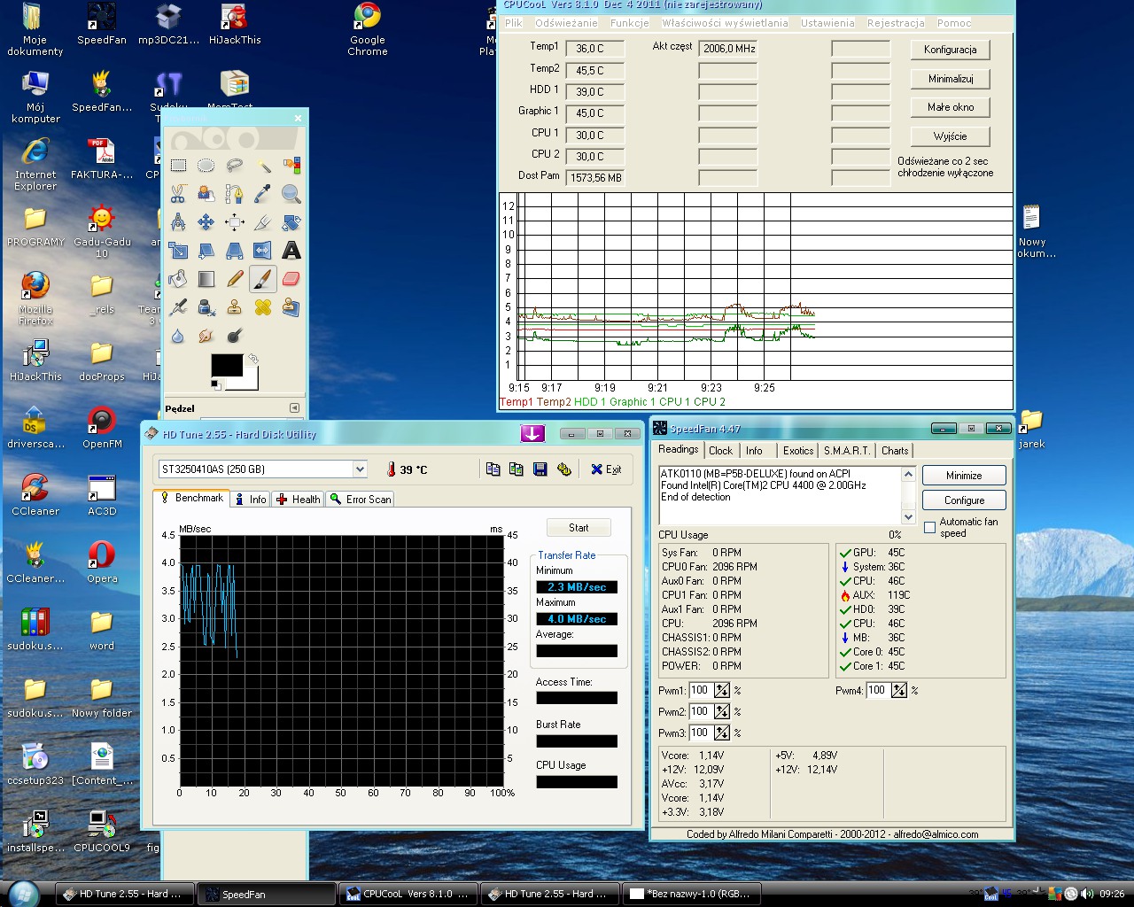Switch to HD Tune Info tab
Viewport: 1134px width, 907px height.
click(251, 500)
